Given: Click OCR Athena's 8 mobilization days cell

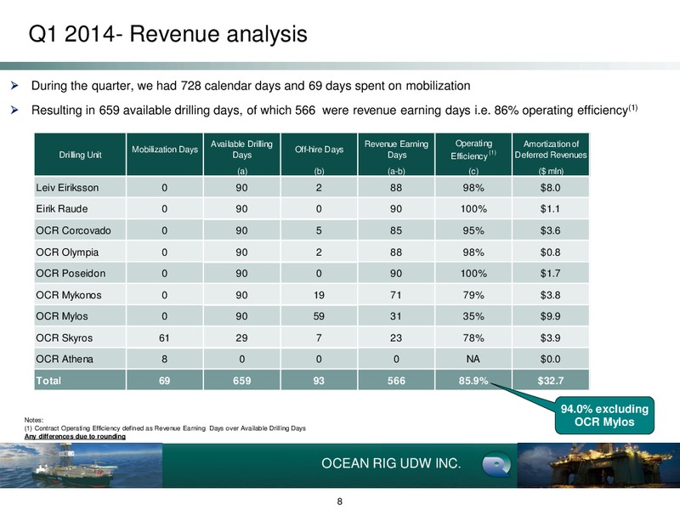Looking at the screenshot, I should 164,359.
